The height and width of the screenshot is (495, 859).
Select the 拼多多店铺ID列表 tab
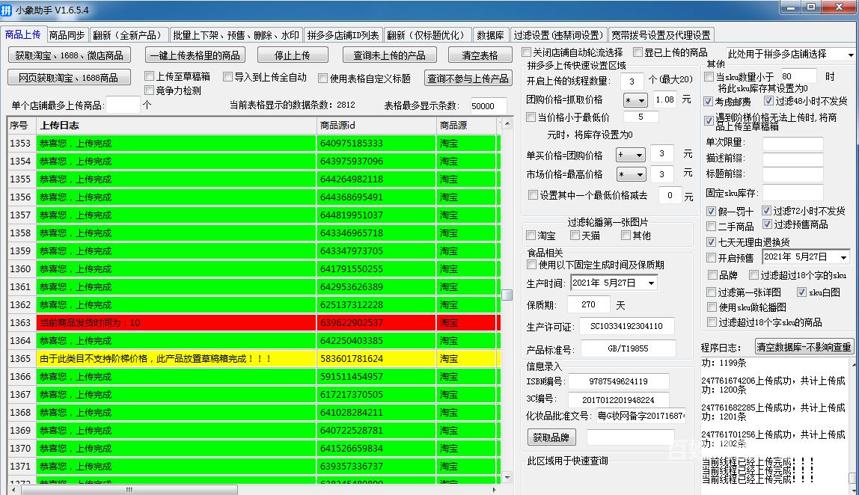(343, 35)
